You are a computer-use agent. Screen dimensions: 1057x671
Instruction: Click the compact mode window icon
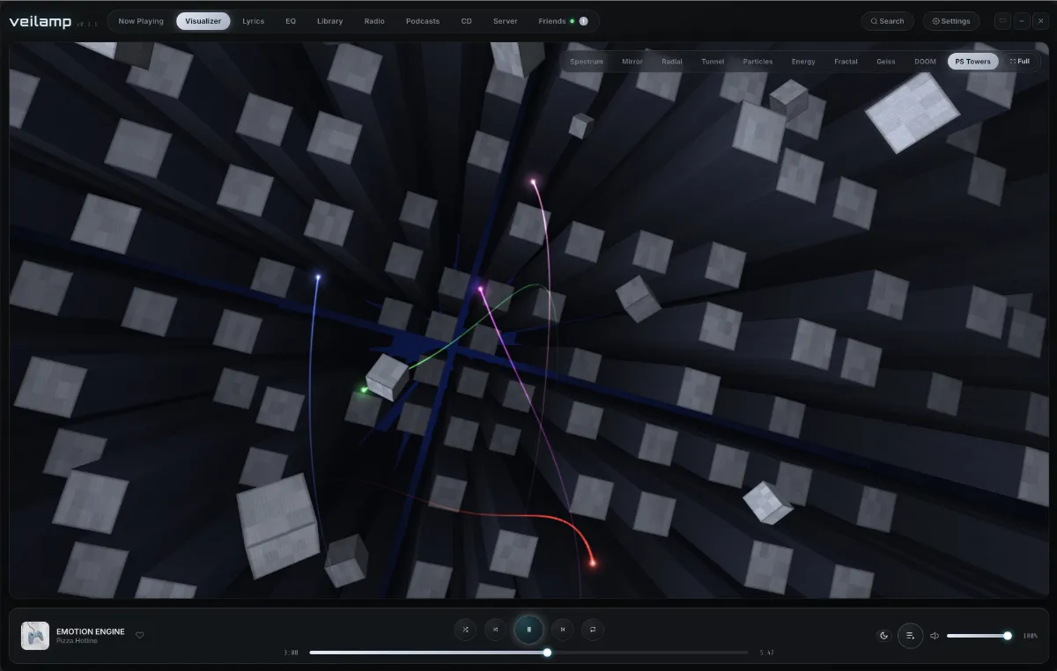pyautogui.click(x=1002, y=21)
